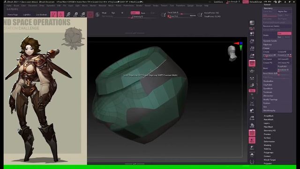The image size is (300, 169).
Task: Expand the Deformation subpalette
Action: pos(269,141)
